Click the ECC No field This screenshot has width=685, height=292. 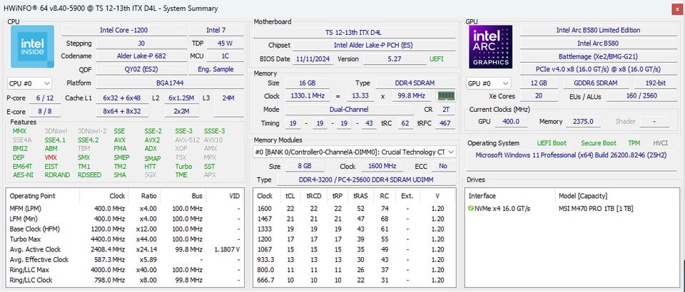[x=443, y=167]
